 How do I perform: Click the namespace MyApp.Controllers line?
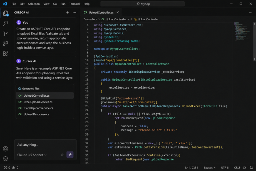point(117,49)
